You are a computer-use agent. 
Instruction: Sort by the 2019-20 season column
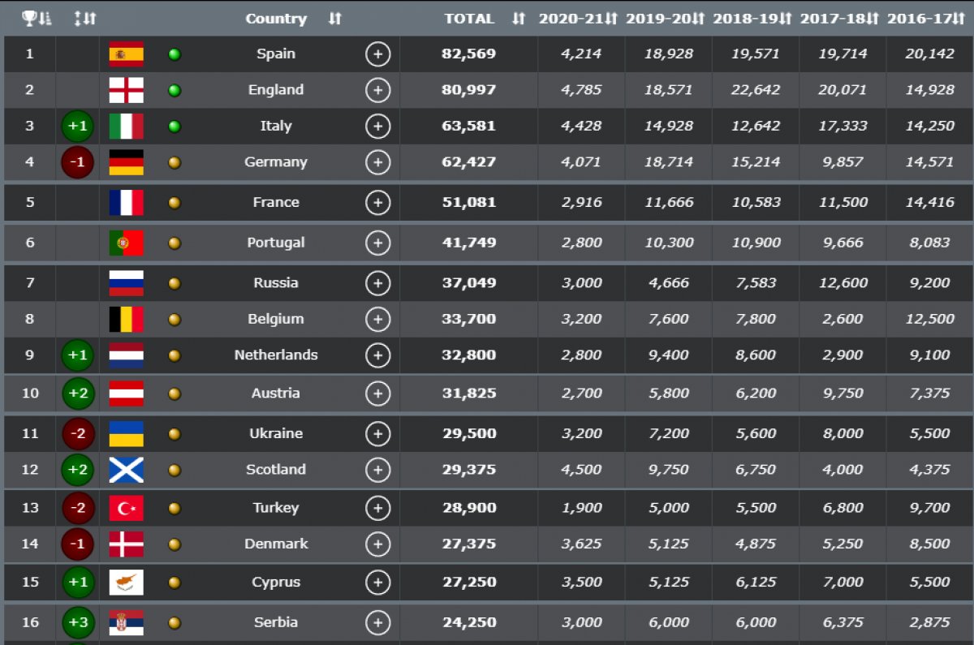(x=667, y=19)
